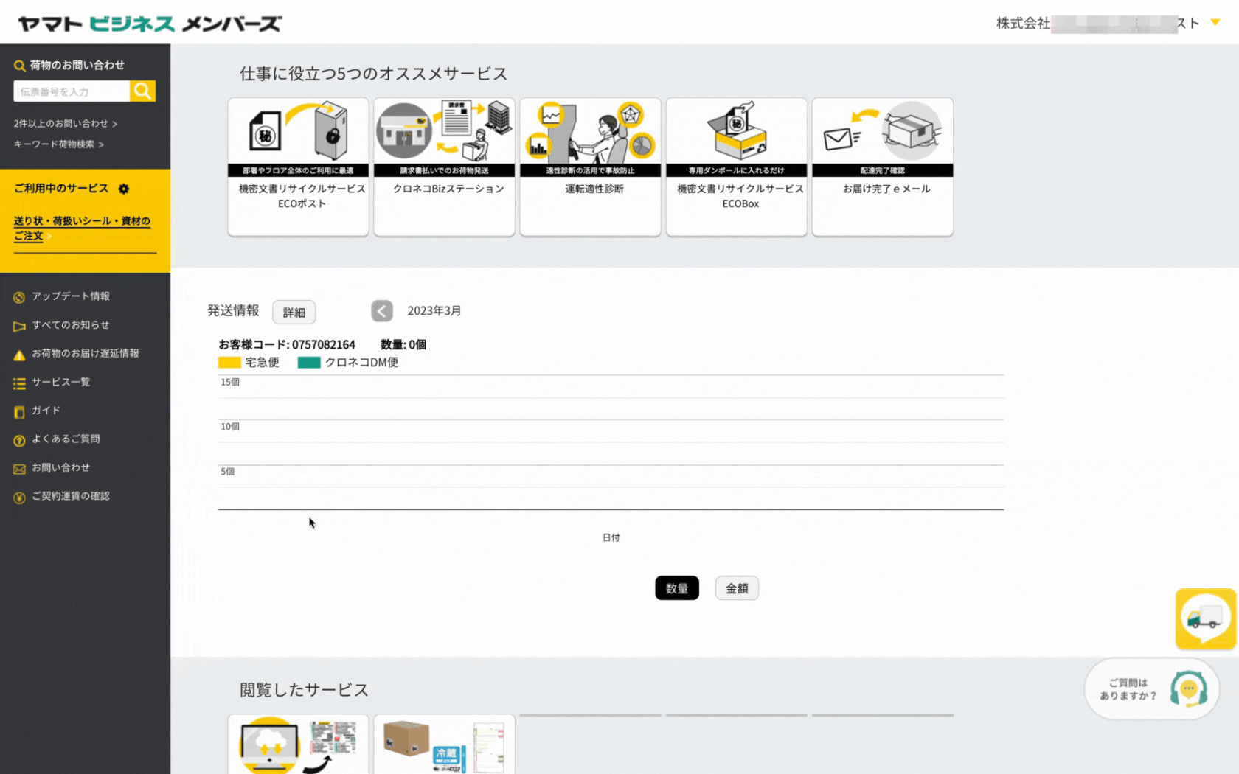Open ご契約運賃の確認 text in sidebar

[71, 496]
